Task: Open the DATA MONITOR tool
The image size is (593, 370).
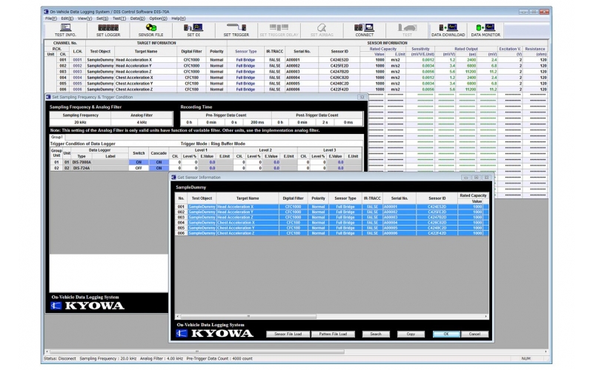Action: 486,30
